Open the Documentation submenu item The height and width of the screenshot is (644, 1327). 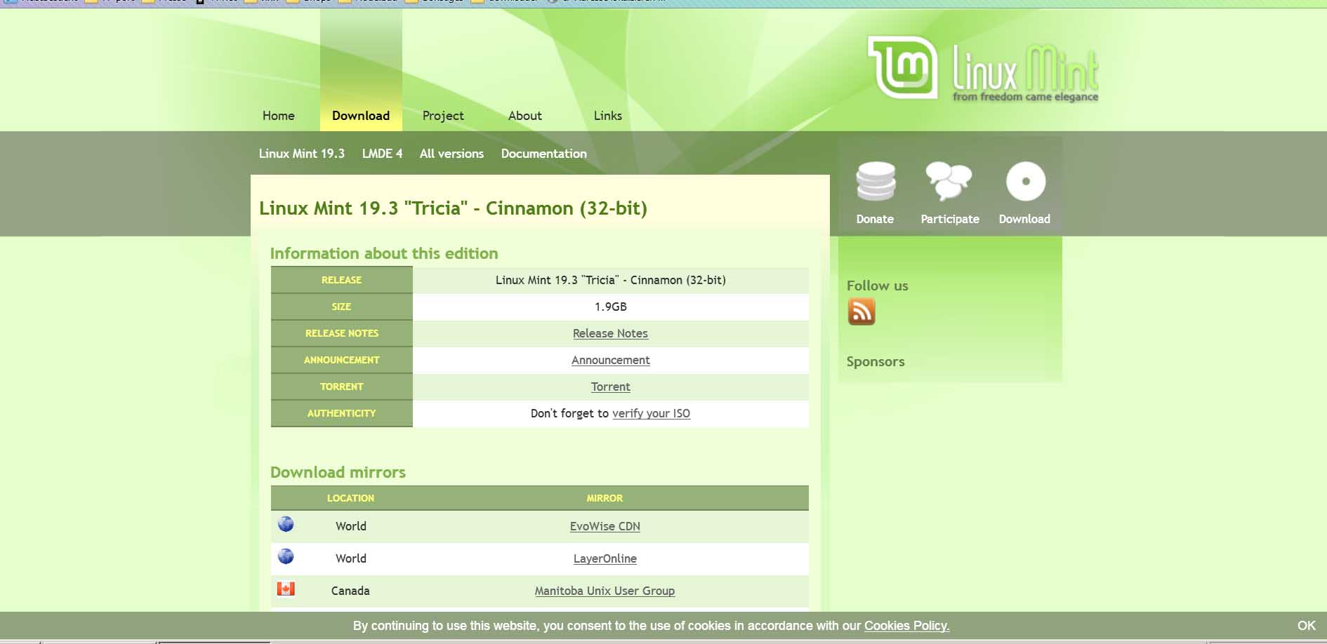click(x=544, y=154)
